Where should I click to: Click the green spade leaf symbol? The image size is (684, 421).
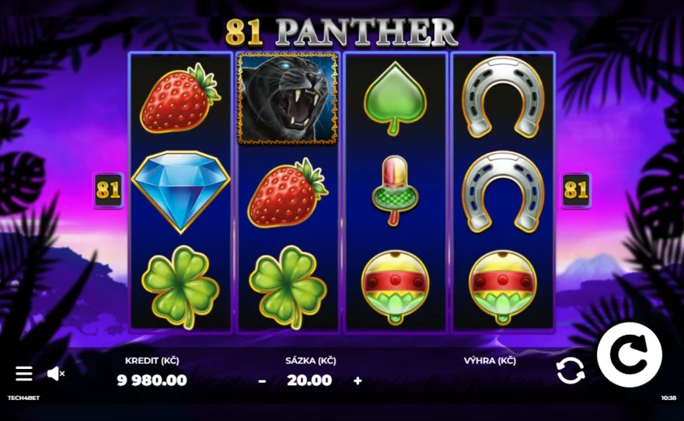(x=395, y=98)
